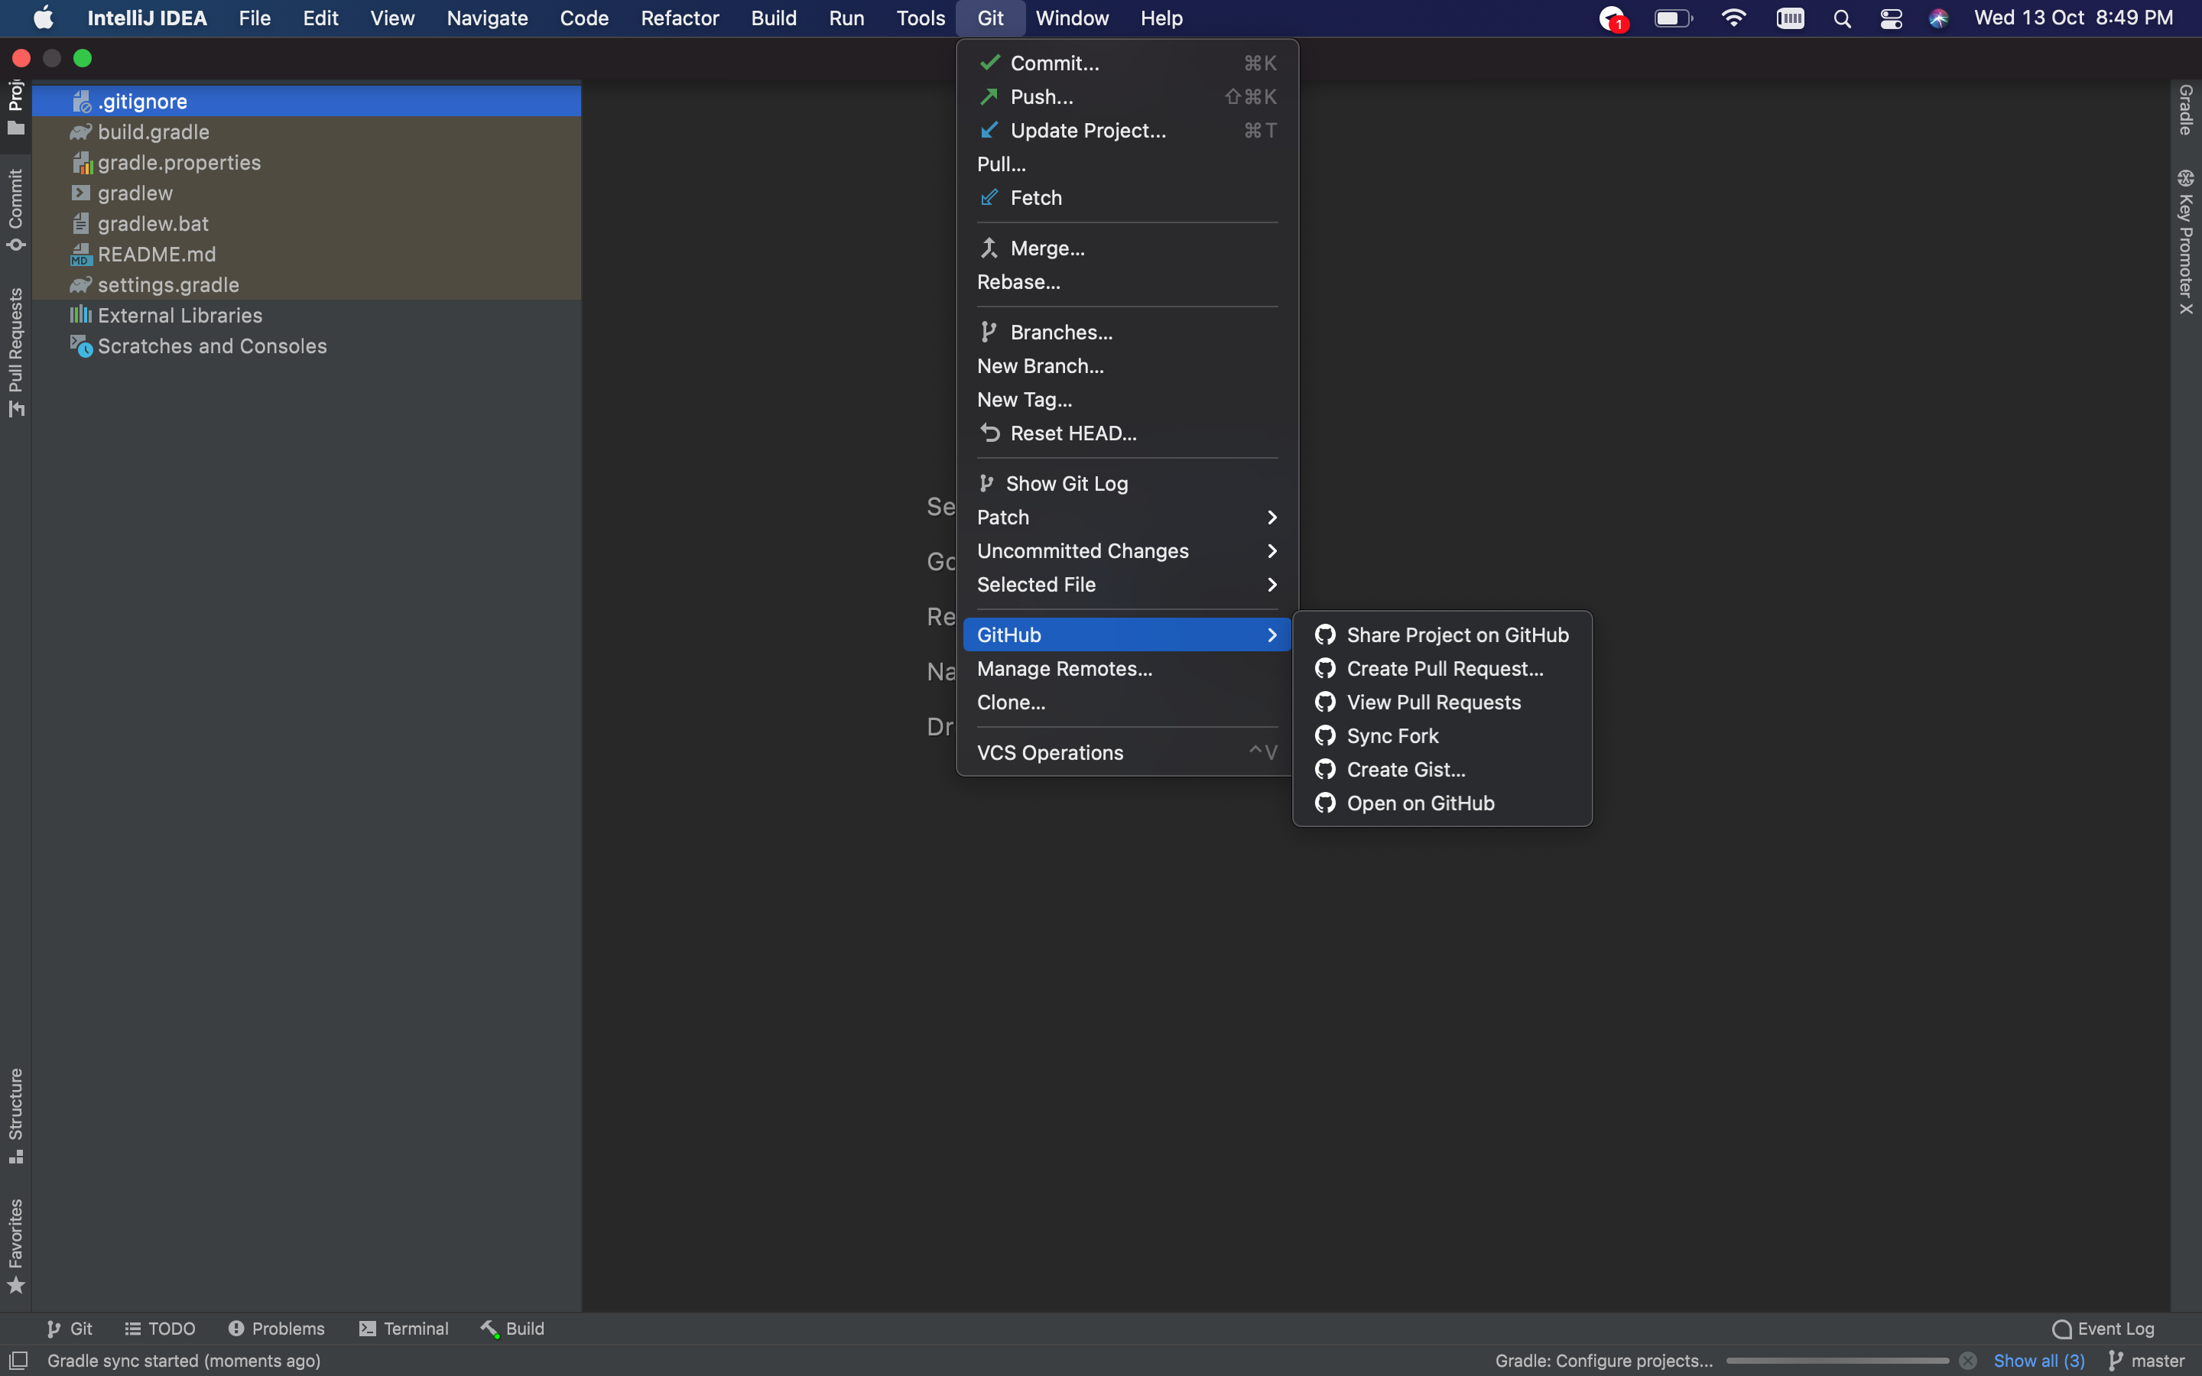
Task: Open the Git tool window at bottom
Action: pos(69,1329)
